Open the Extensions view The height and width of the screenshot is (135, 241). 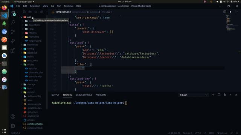[x=13, y=50]
